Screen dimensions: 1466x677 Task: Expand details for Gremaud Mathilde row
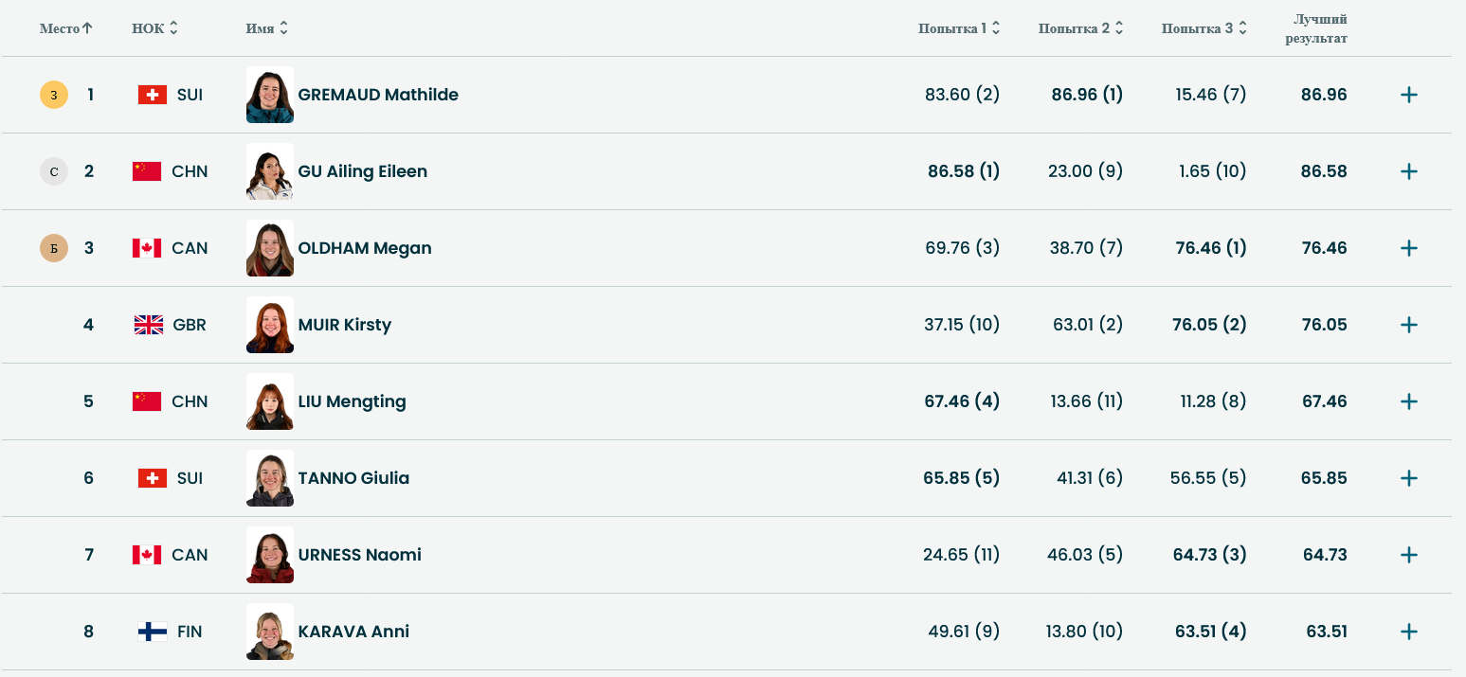(x=1408, y=95)
